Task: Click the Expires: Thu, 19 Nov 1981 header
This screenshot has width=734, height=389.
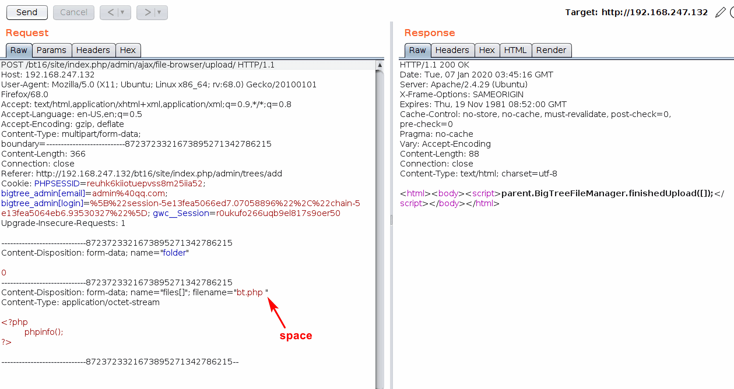Action: [x=483, y=104]
